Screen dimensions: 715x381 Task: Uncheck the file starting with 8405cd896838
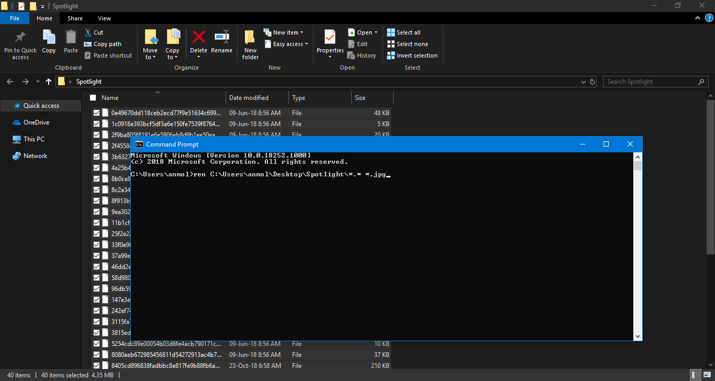(96, 366)
